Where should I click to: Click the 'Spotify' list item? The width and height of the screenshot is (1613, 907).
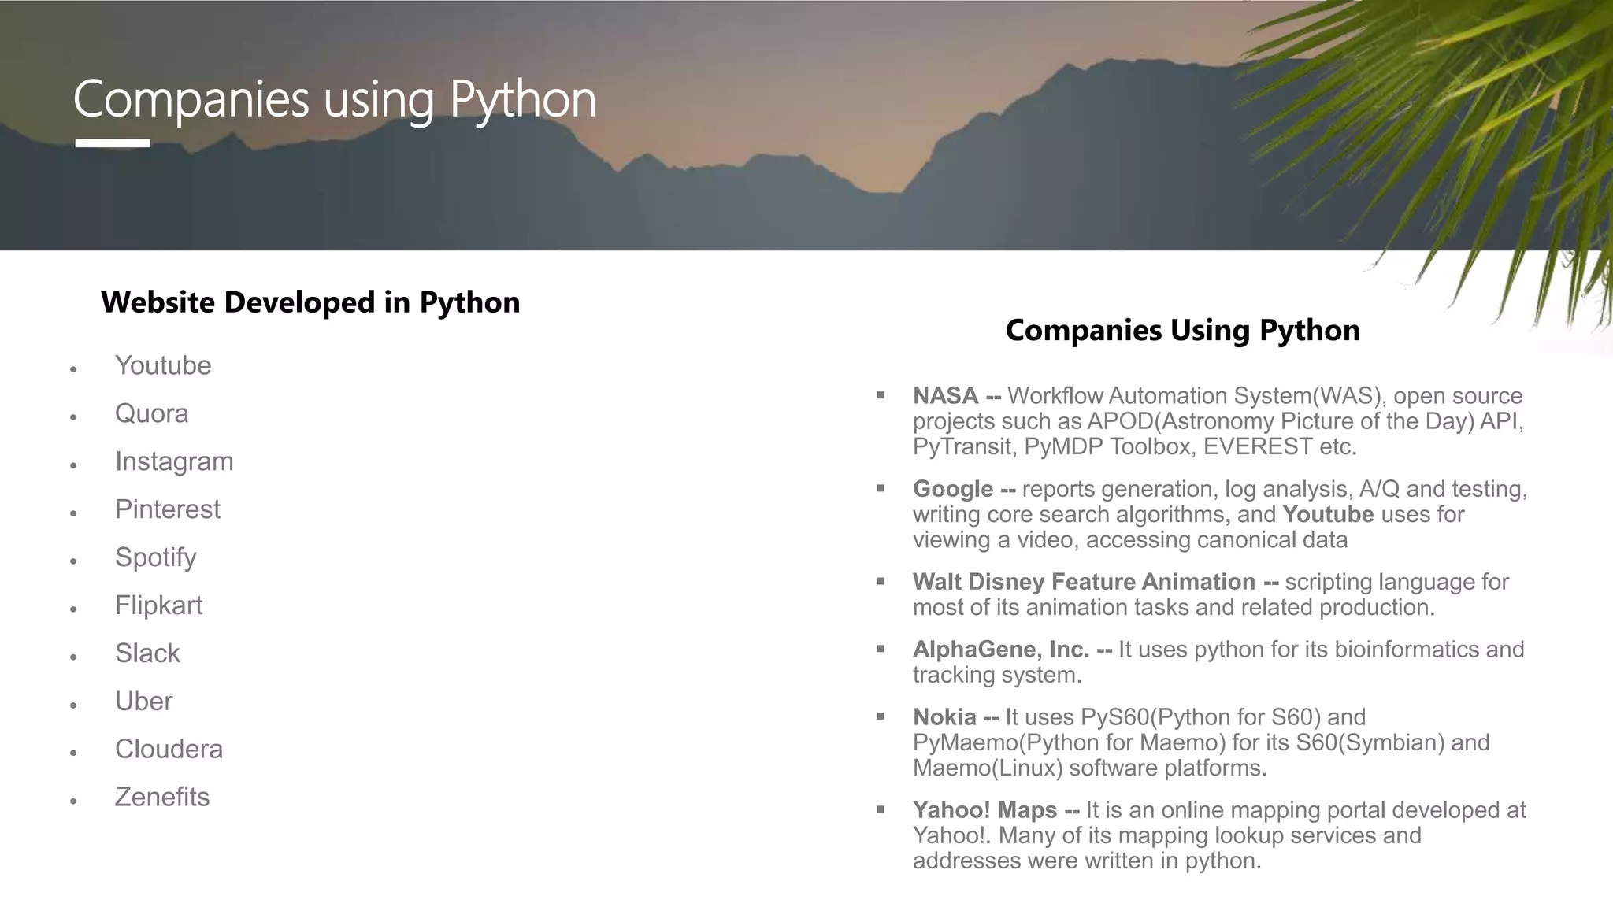pos(155,557)
